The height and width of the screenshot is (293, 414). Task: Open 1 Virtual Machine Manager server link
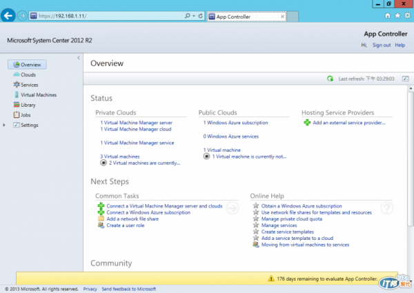click(136, 123)
